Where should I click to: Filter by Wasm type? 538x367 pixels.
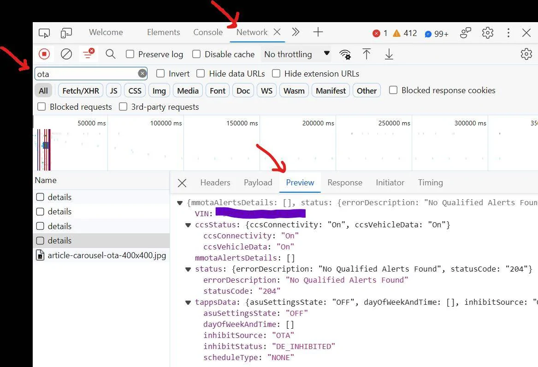[294, 90]
